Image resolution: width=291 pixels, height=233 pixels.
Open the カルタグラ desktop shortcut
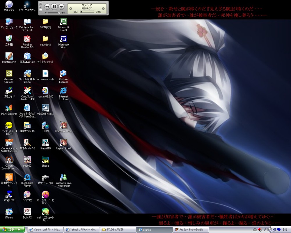coord(9,6)
